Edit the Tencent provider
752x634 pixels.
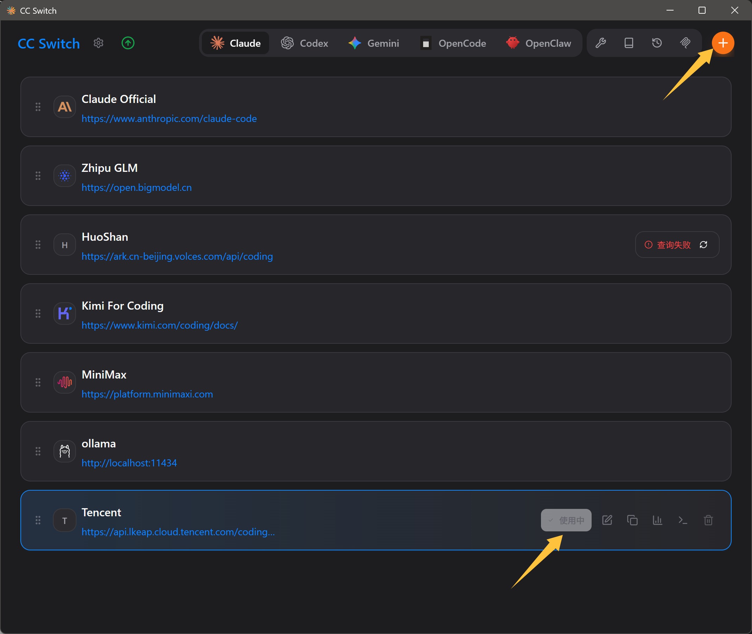point(607,520)
